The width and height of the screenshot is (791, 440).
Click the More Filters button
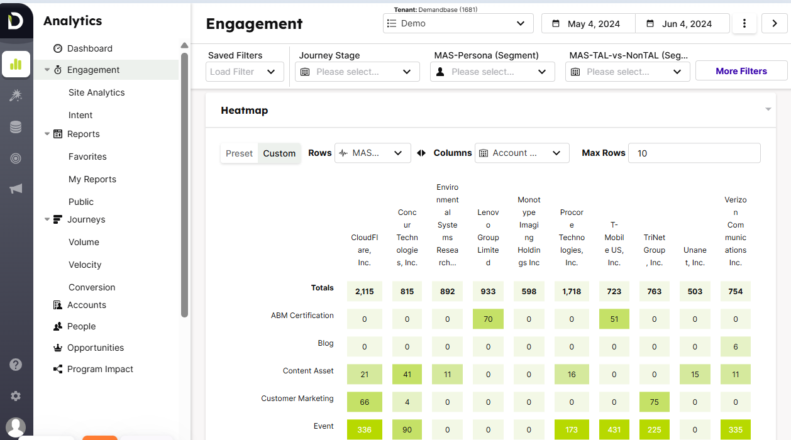(x=741, y=71)
